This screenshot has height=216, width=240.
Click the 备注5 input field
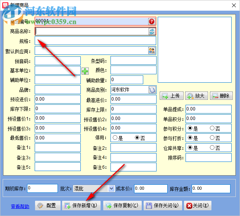[x=58, y=167]
